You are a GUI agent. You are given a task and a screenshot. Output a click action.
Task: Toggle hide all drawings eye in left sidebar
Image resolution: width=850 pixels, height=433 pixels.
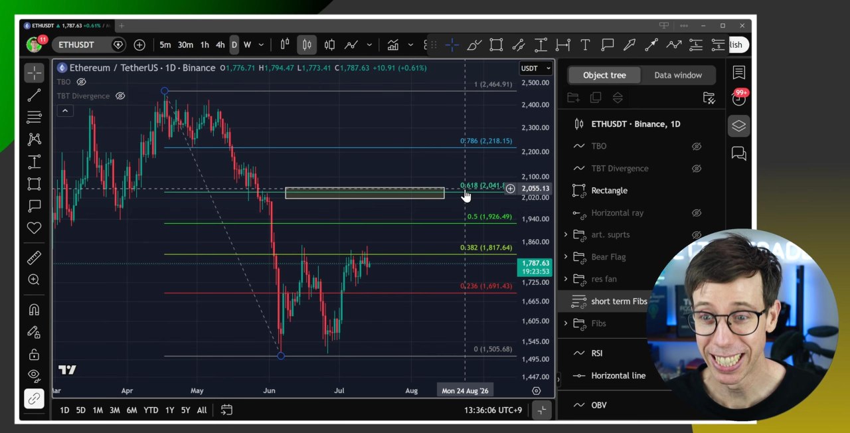point(34,376)
